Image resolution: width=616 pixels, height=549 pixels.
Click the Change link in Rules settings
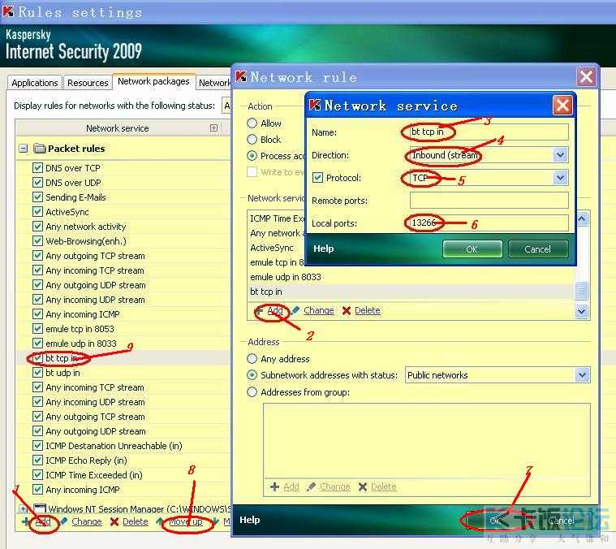(86, 521)
